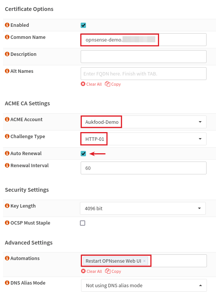This screenshot has height=294, width=216.
Task: Focus the Description text field
Action: (x=144, y=57)
